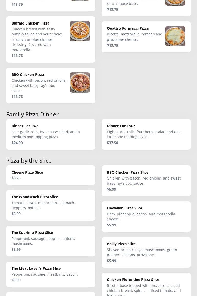
Task: Choose the BBQ Chicken Pizza title
Action: click(x=28, y=75)
